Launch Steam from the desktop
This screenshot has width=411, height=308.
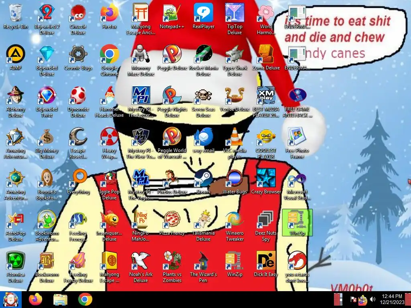tap(203, 182)
